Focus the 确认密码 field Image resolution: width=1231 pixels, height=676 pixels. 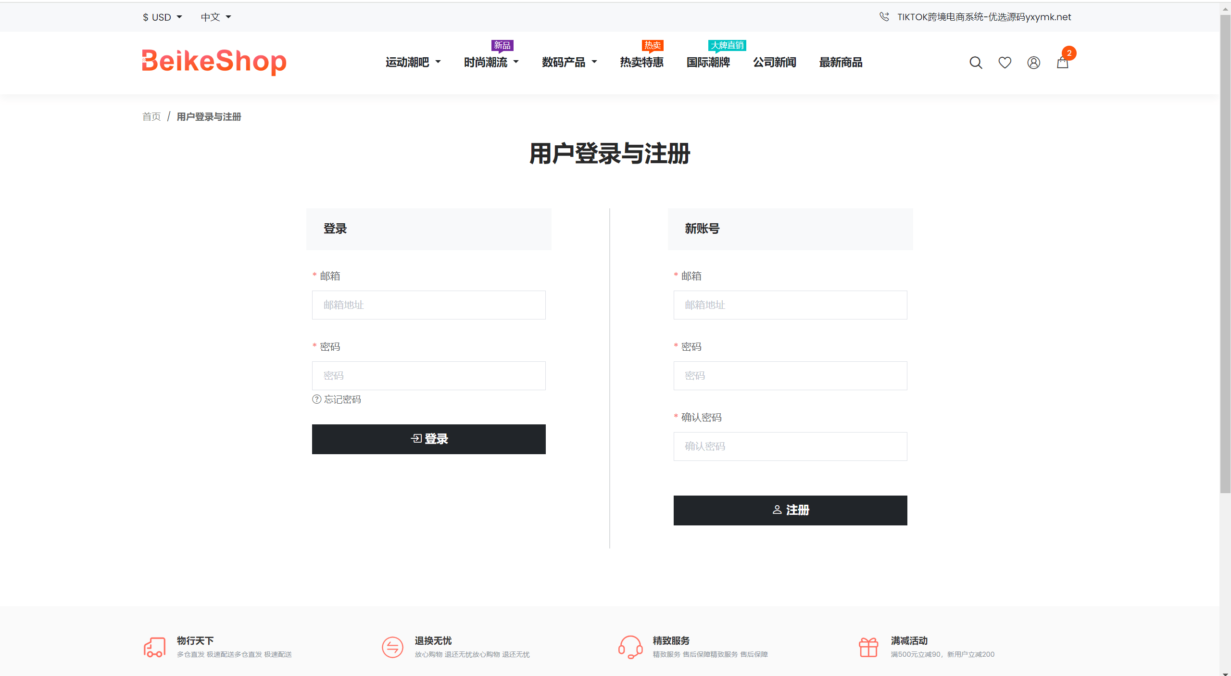[x=790, y=446]
